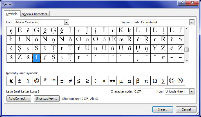
Task: Select the Symbols tab
Action: 12,14
